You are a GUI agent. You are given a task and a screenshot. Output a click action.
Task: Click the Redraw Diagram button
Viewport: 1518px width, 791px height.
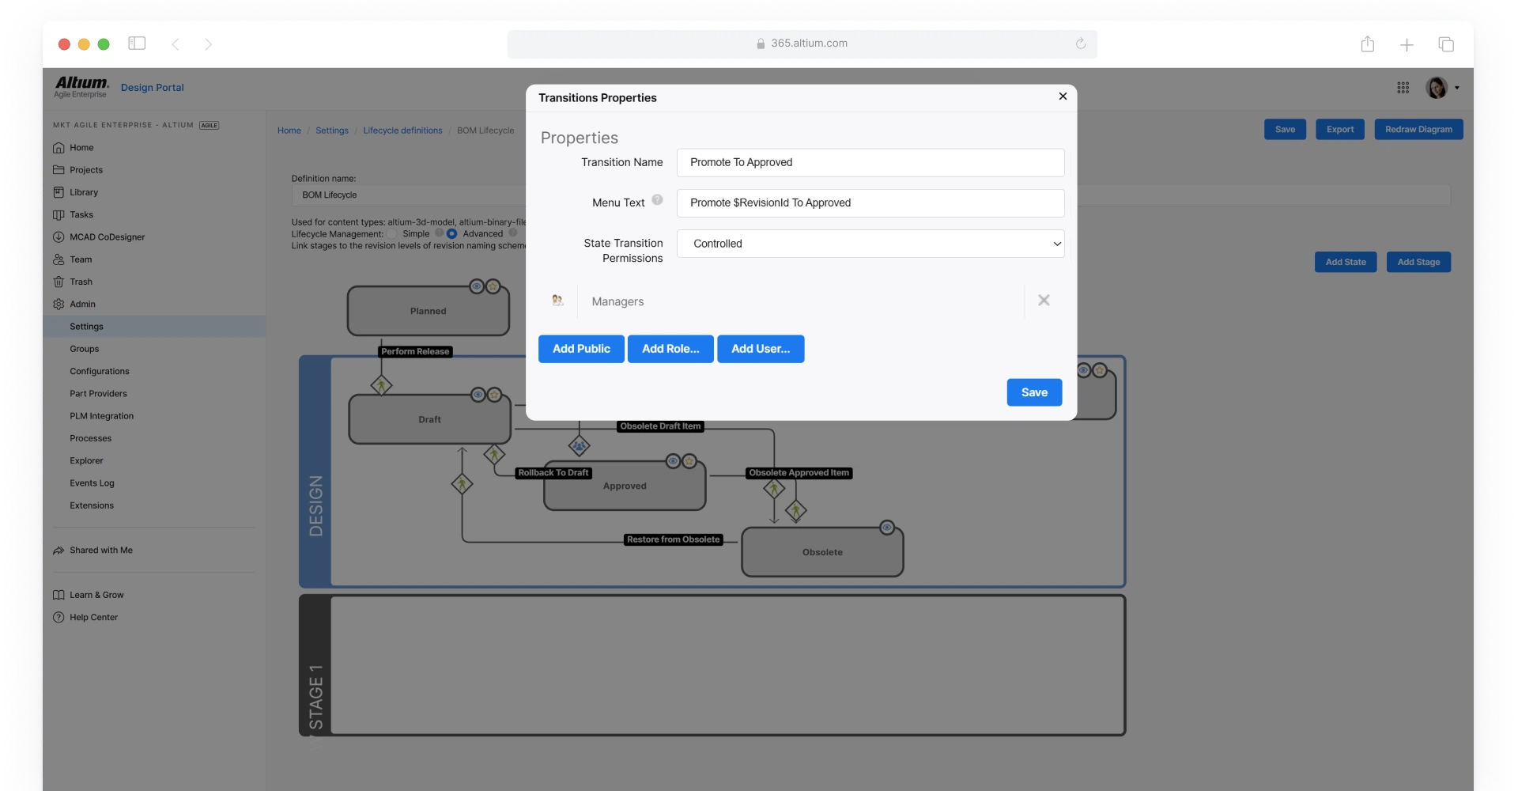tap(1418, 130)
